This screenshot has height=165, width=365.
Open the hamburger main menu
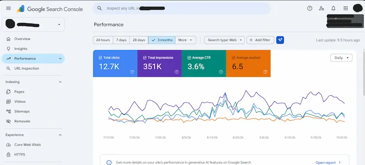[x=8, y=8]
